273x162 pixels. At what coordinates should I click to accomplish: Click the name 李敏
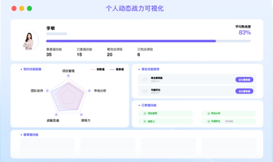[51, 28]
